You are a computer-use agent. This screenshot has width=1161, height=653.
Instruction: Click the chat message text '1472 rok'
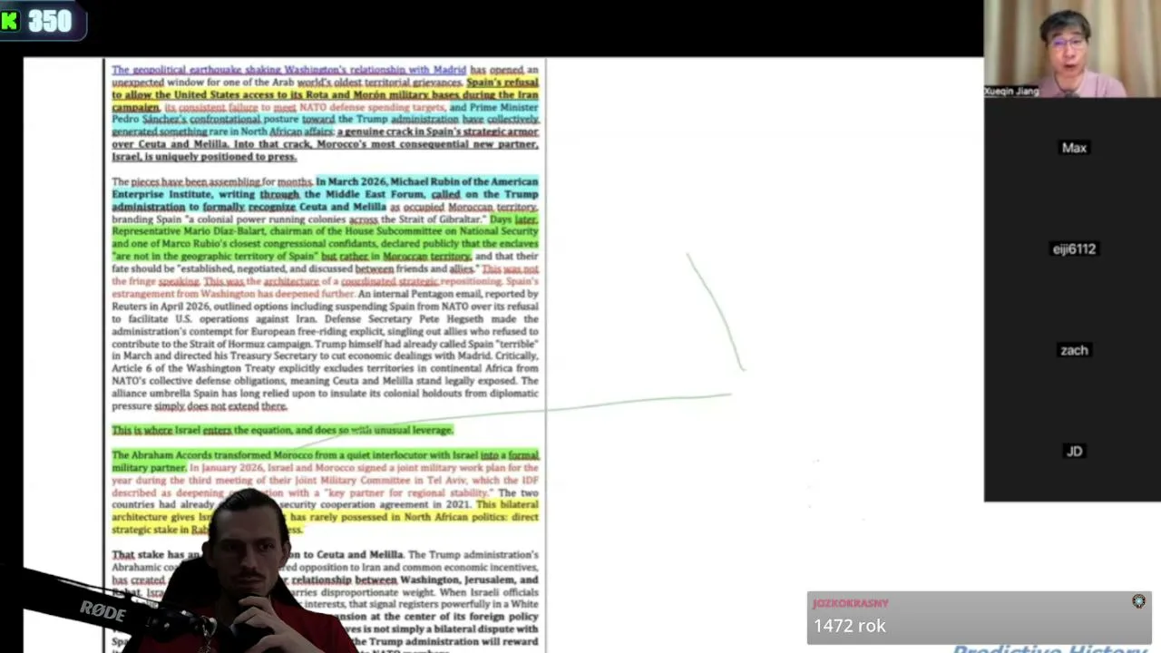pos(849,626)
